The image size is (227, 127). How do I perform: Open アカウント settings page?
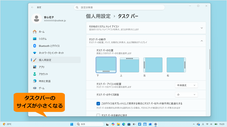(56, 74)
